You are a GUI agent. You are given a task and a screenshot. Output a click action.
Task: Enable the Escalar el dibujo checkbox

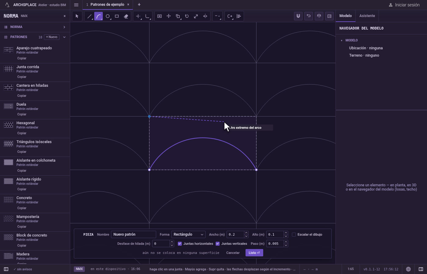tap(294, 234)
